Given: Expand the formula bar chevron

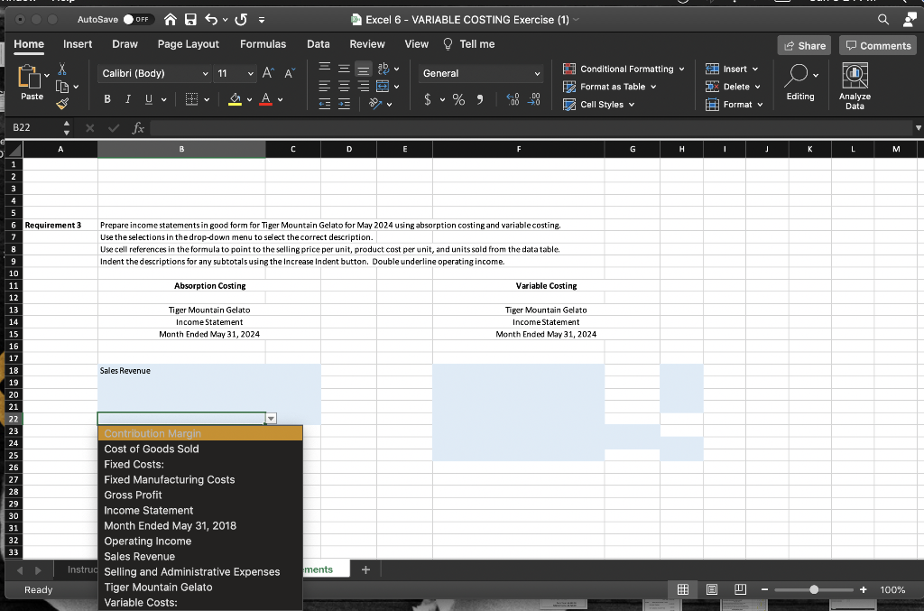Looking at the screenshot, I should [918, 128].
